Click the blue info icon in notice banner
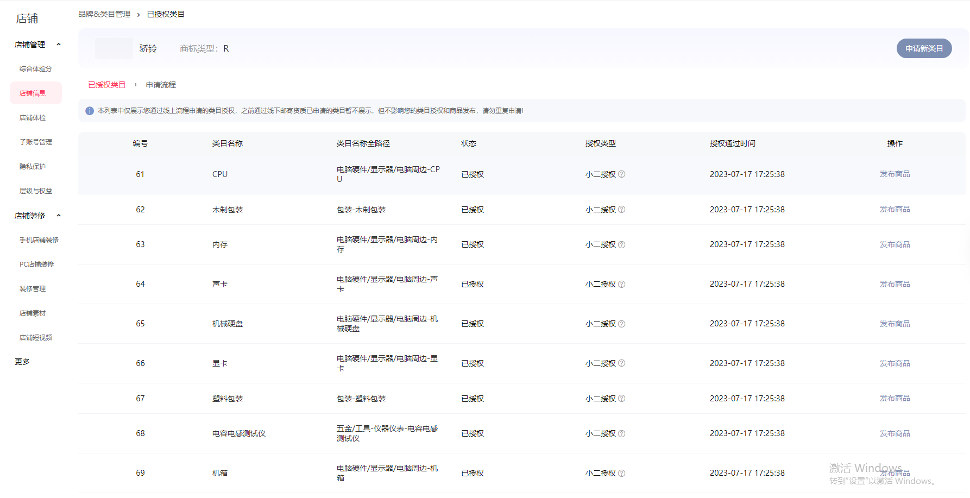The image size is (970, 498). pyautogui.click(x=90, y=111)
